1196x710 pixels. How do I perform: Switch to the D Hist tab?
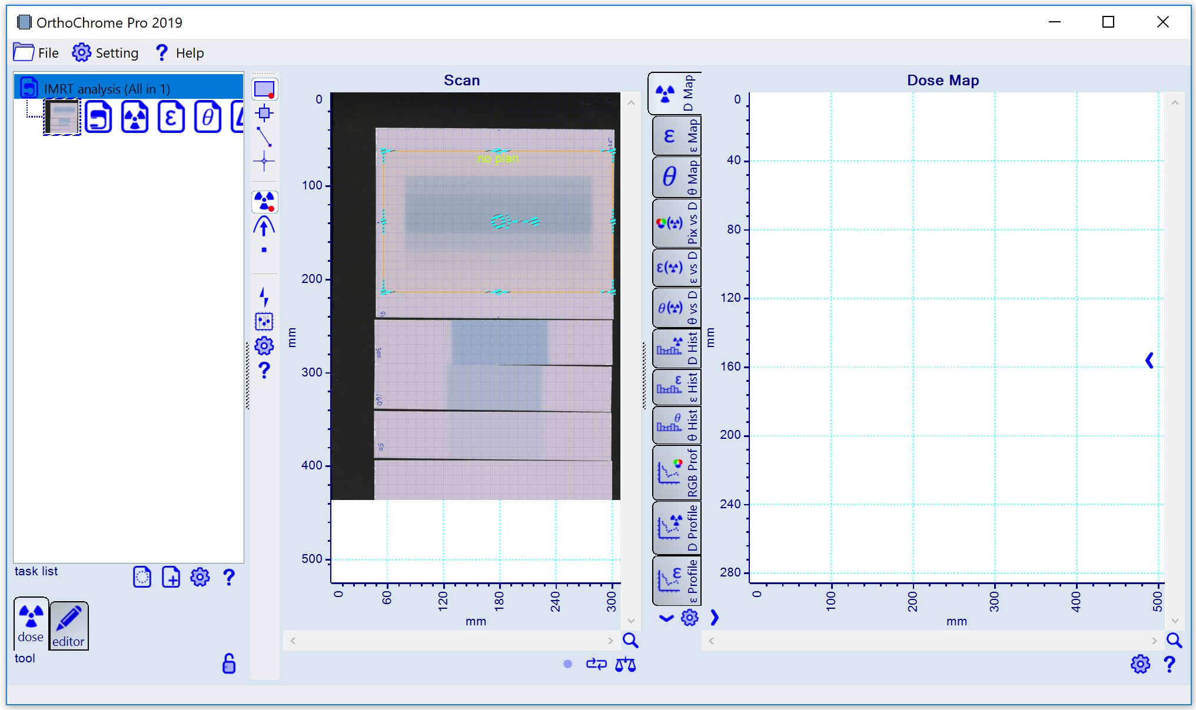(x=676, y=348)
